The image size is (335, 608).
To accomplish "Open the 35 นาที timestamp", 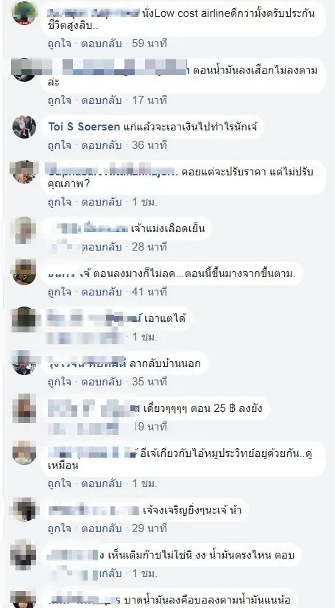I will (x=149, y=382).
